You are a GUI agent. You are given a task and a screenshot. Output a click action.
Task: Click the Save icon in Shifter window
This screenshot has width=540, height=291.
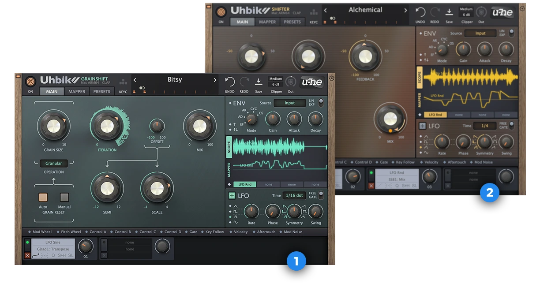click(449, 12)
